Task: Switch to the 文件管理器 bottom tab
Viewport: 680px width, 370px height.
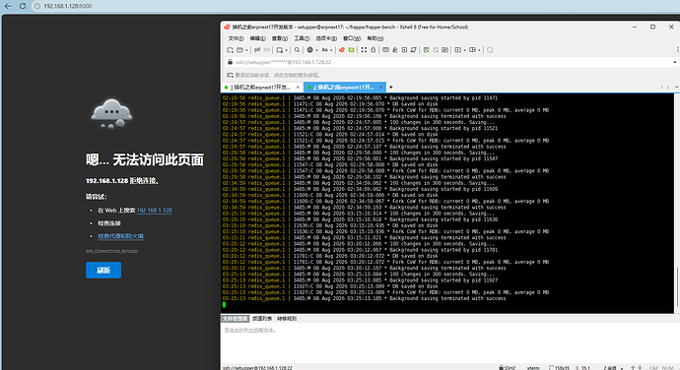Action: (x=235, y=319)
